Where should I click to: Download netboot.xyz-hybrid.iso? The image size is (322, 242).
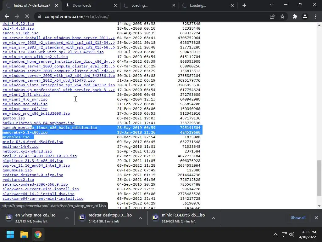click(27, 151)
